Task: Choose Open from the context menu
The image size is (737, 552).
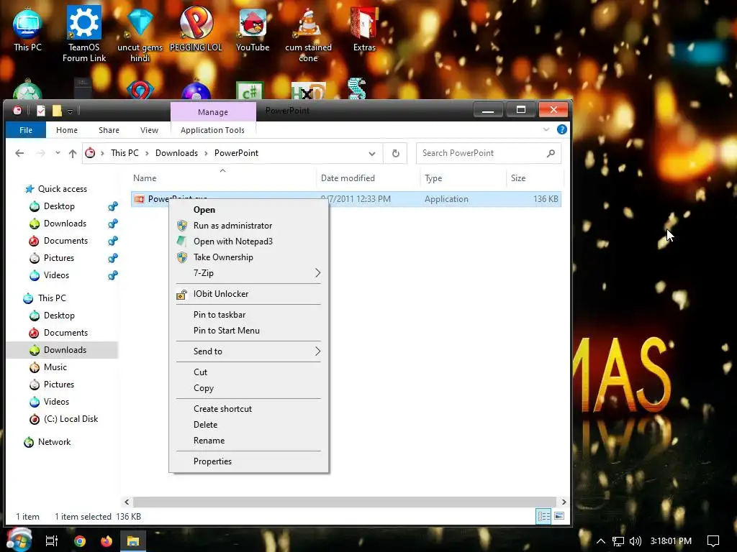Action: [x=248, y=210]
